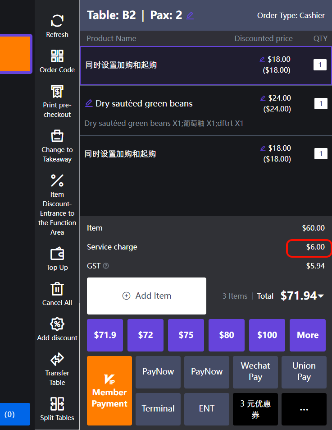
Task: Expand the Total $71.94 dropdown arrow
Action: (x=321, y=296)
